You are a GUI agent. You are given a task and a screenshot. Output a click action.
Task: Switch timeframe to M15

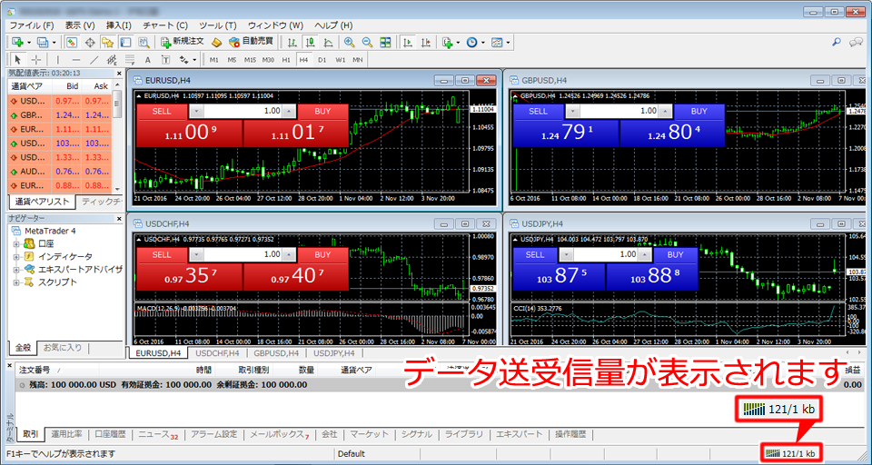click(250, 60)
